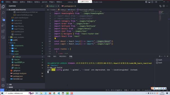Screen dimensions: 170x95
Task: Open the Terminal (终端) menu
Action: pyautogui.click(x=52, y=2)
